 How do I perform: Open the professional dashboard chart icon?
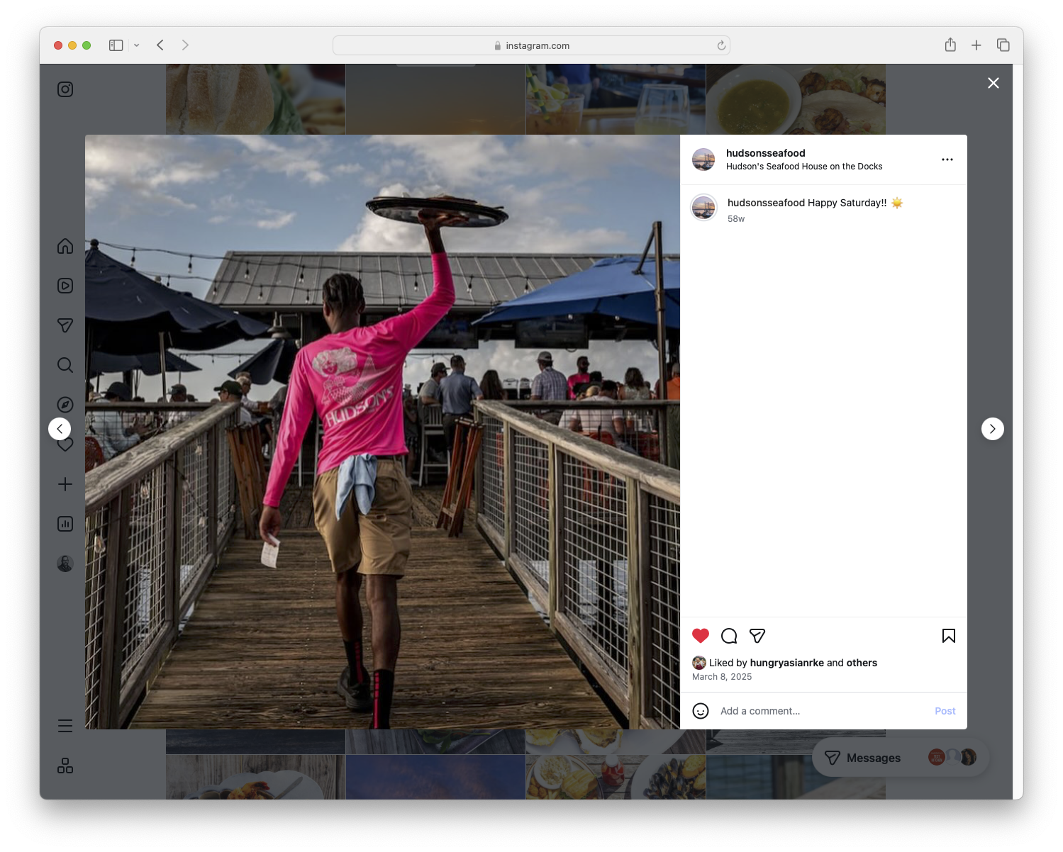pyautogui.click(x=65, y=524)
